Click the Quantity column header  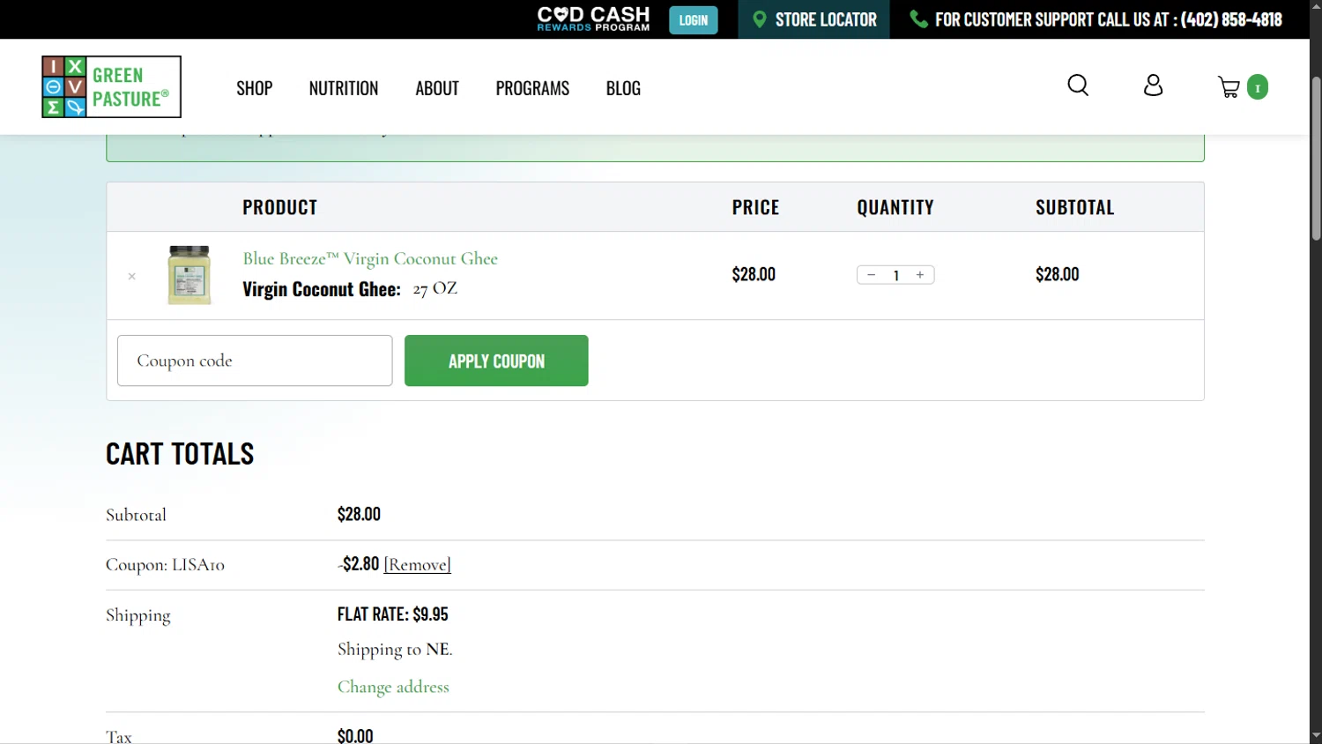895,207
